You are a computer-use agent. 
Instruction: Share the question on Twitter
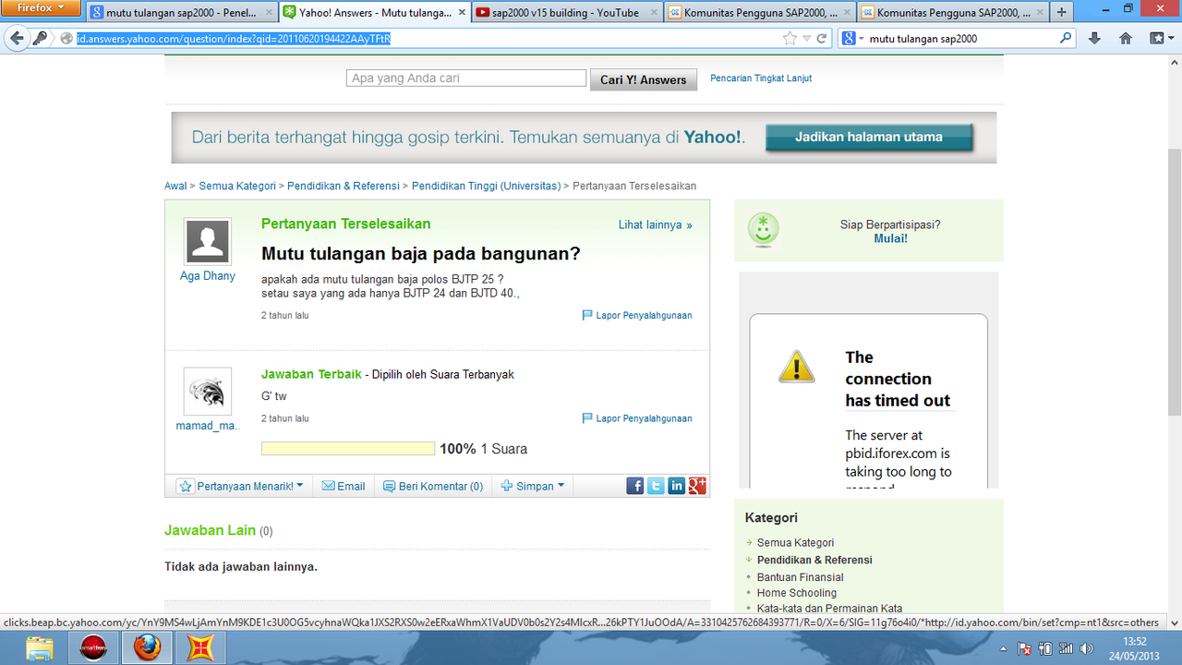point(656,486)
